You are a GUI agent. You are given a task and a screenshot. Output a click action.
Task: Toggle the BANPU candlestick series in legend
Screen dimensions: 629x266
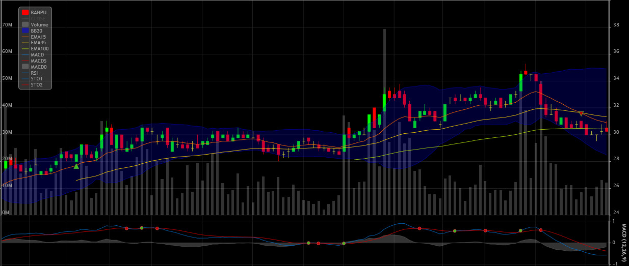click(x=33, y=12)
